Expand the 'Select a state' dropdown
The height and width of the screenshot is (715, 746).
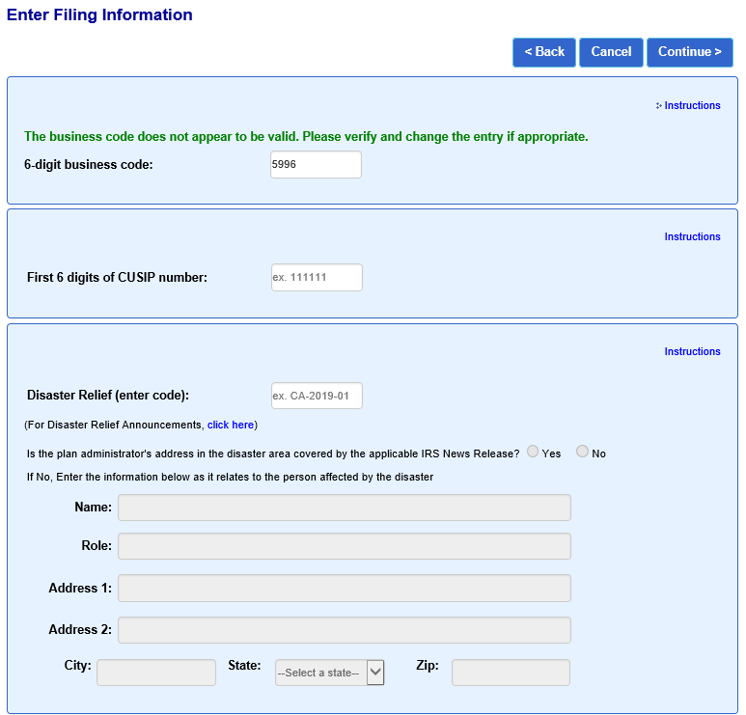[x=330, y=673]
